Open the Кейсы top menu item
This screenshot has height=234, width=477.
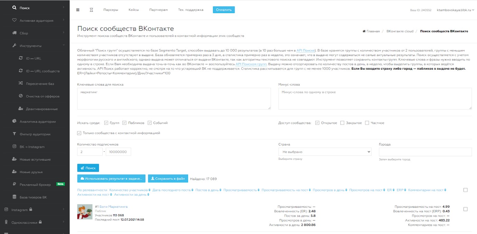[133, 10]
